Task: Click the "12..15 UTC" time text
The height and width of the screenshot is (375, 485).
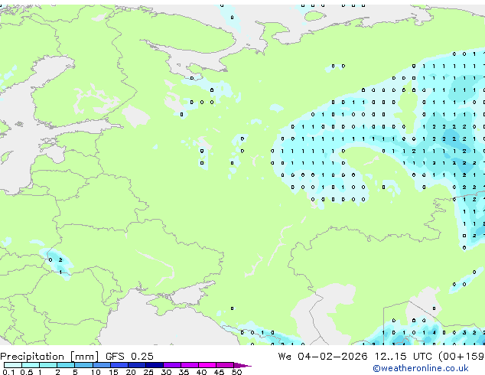Action: [x=403, y=357]
